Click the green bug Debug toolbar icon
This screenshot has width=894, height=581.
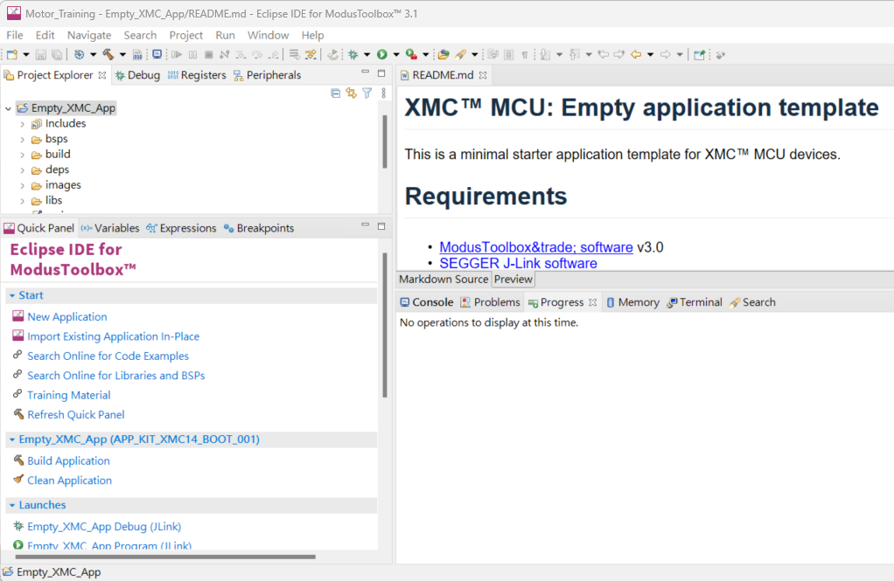tap(353, 54)
